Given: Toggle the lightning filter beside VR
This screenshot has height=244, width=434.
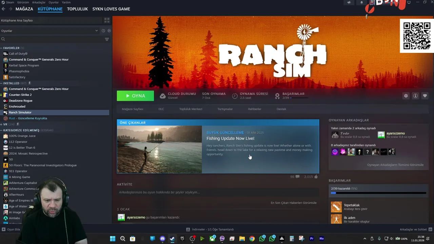Looking at the screenshot, I should coord(18,124).
